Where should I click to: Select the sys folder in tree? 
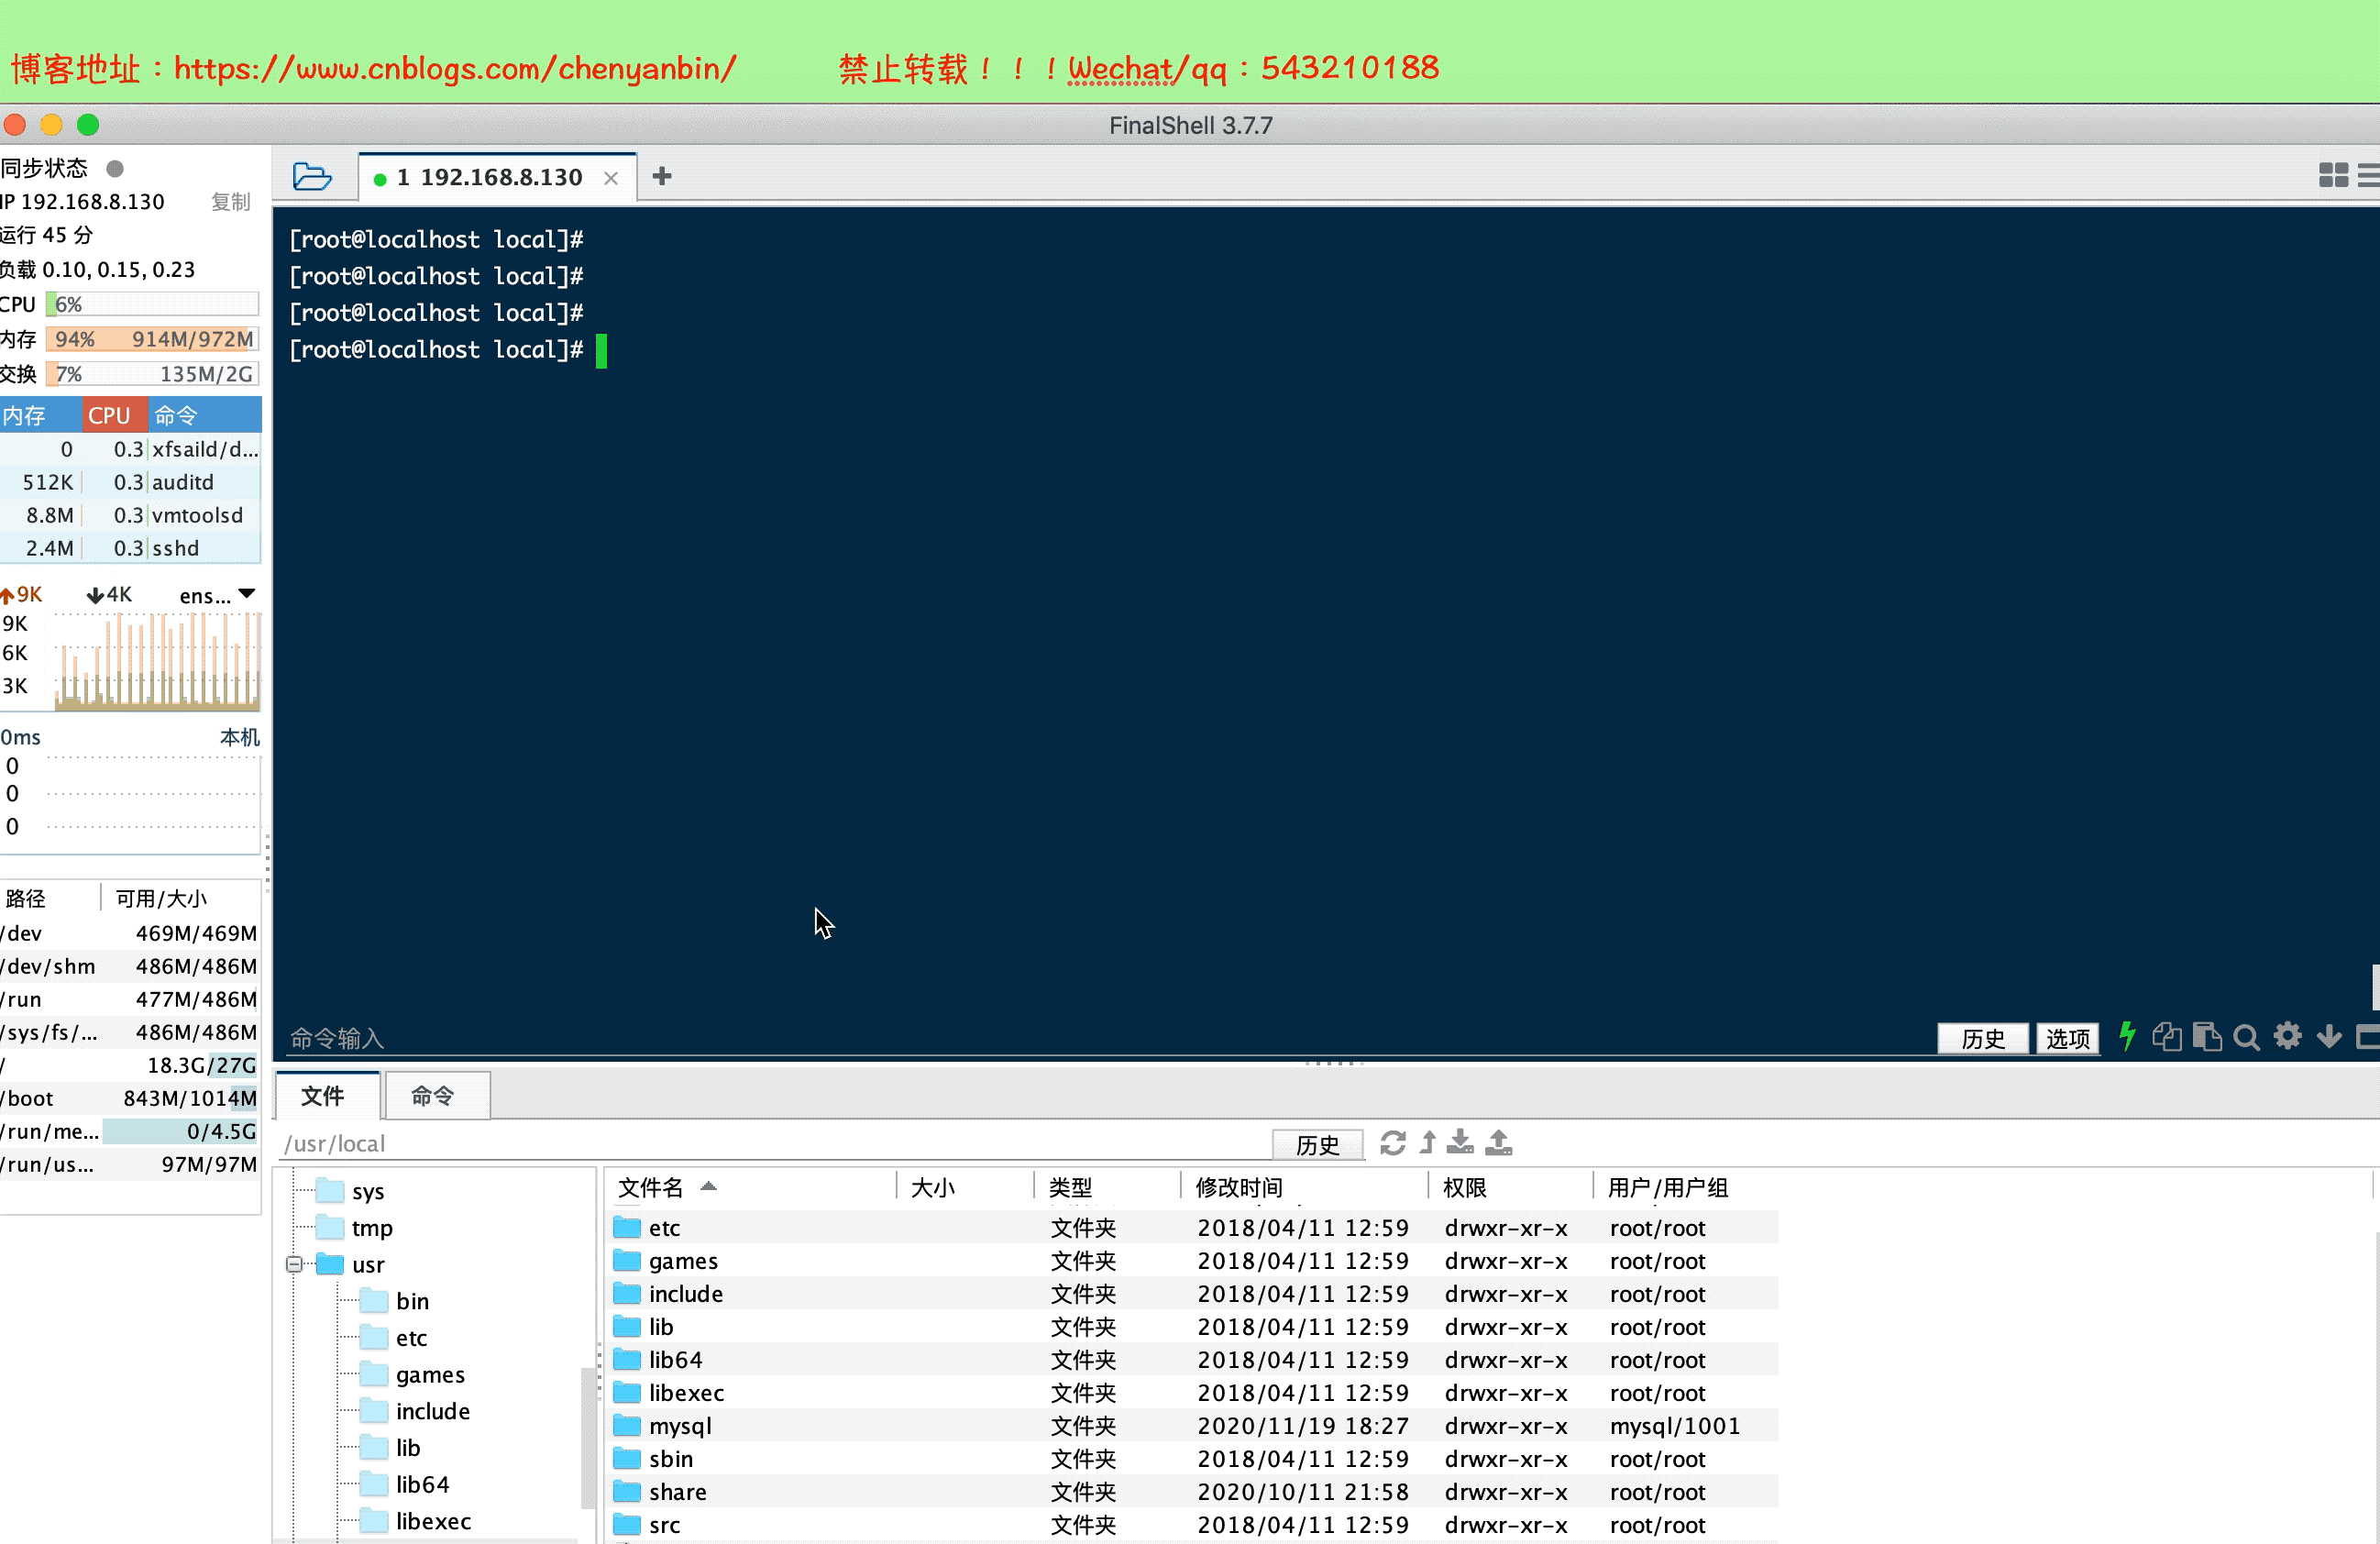point(350,1191)
